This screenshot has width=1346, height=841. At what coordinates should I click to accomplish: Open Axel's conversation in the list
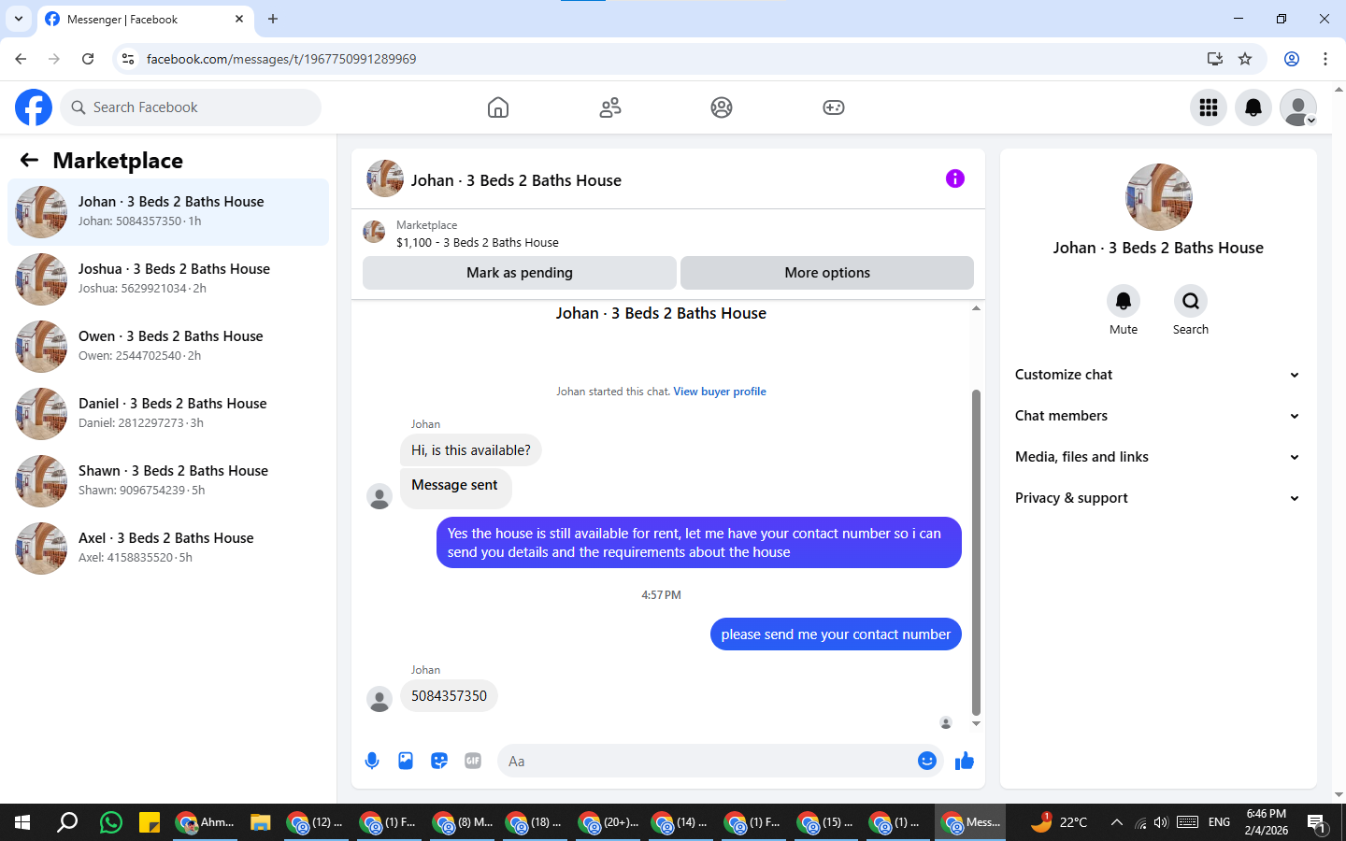[168, 549]
